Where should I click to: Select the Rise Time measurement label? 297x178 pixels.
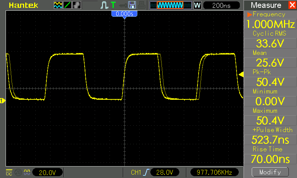coord(268,149)
